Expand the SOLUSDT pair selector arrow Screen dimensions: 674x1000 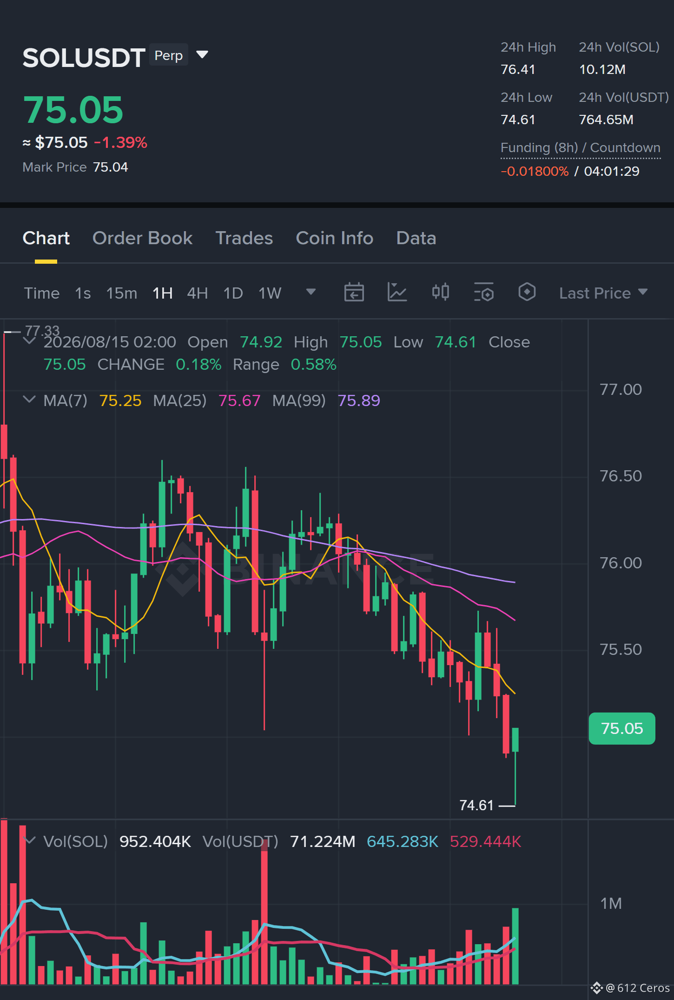pos(202,55)
